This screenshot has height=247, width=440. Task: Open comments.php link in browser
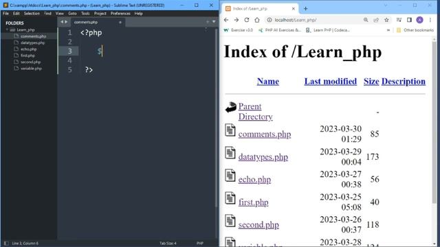click(x=265, y=134)
